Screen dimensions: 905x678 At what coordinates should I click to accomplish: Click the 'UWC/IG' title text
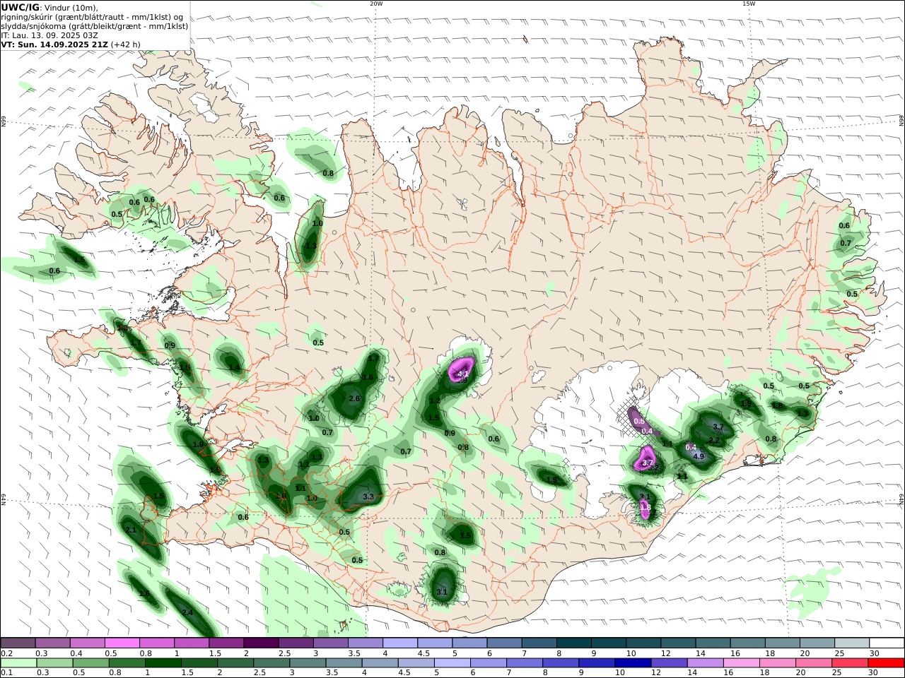tap(21, 8)
